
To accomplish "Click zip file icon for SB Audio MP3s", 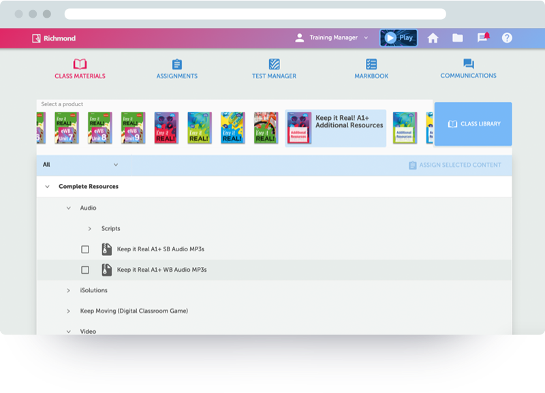I will pyautogui.click(x=107, y=249).
